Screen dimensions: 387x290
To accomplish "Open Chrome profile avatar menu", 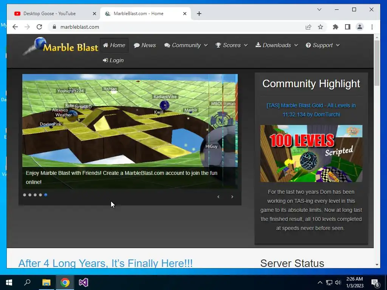I will [360, 27].
